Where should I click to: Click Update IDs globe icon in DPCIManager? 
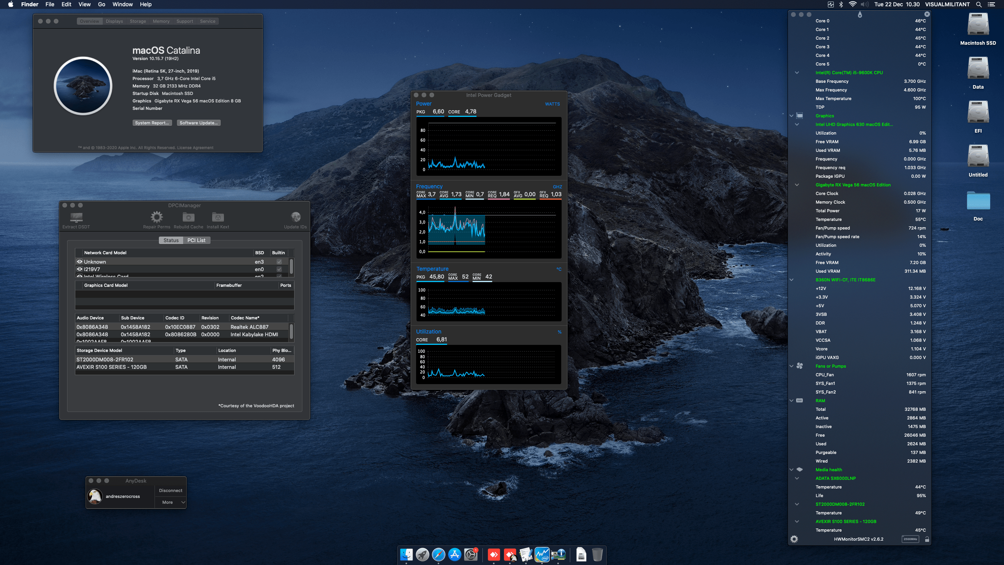(x=296, y=217)
